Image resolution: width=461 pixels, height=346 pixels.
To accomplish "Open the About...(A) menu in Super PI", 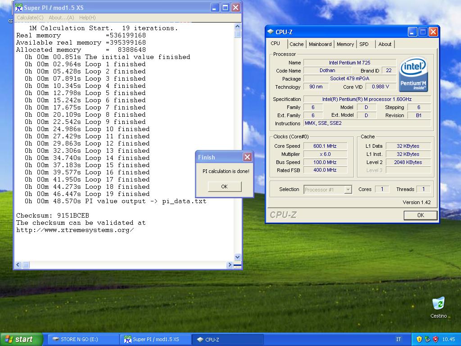I will point(61,18).
